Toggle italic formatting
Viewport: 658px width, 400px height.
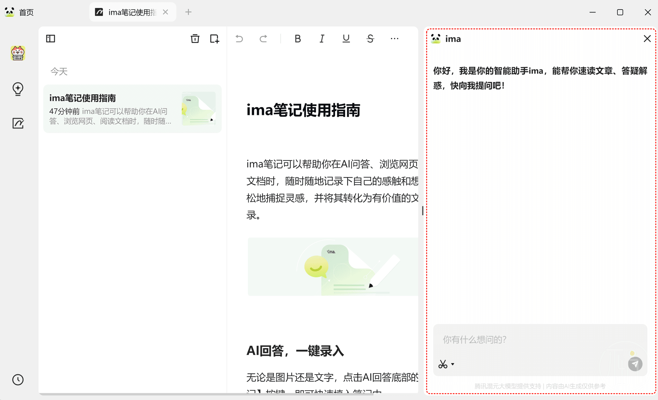(322, 38)
